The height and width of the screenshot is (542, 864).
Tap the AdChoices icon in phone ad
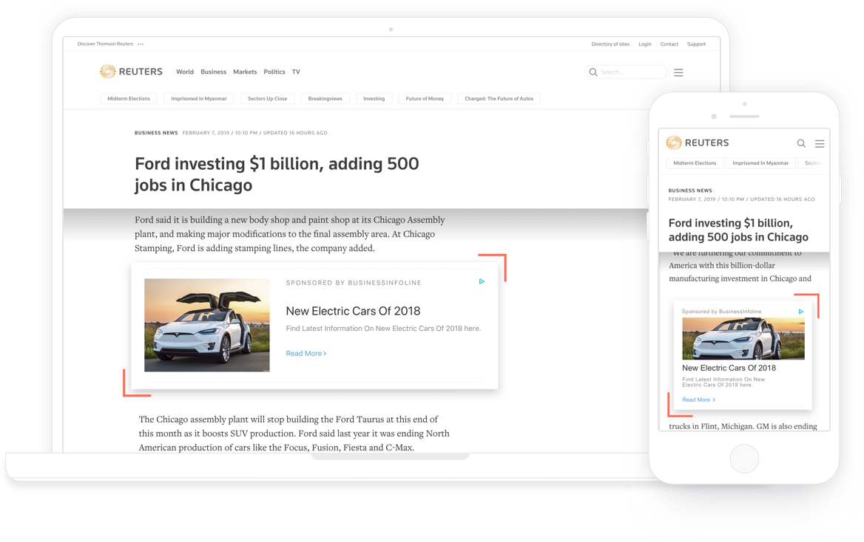click(800, 312)
